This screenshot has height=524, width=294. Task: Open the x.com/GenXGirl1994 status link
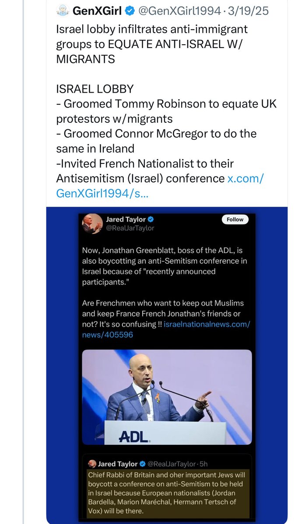click(160, 185)
